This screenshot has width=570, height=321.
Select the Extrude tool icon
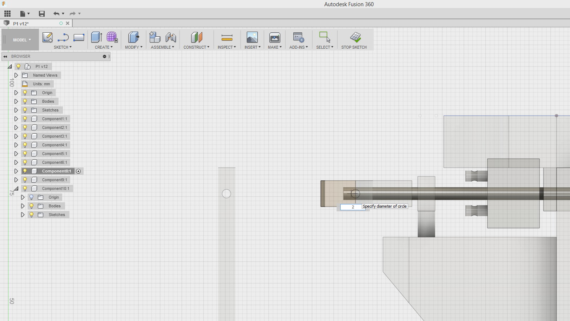96,37
